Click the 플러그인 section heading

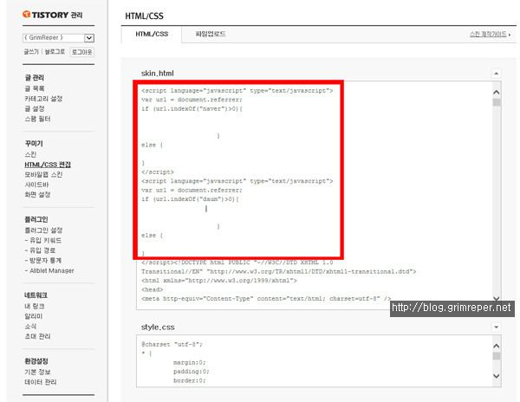36,219
